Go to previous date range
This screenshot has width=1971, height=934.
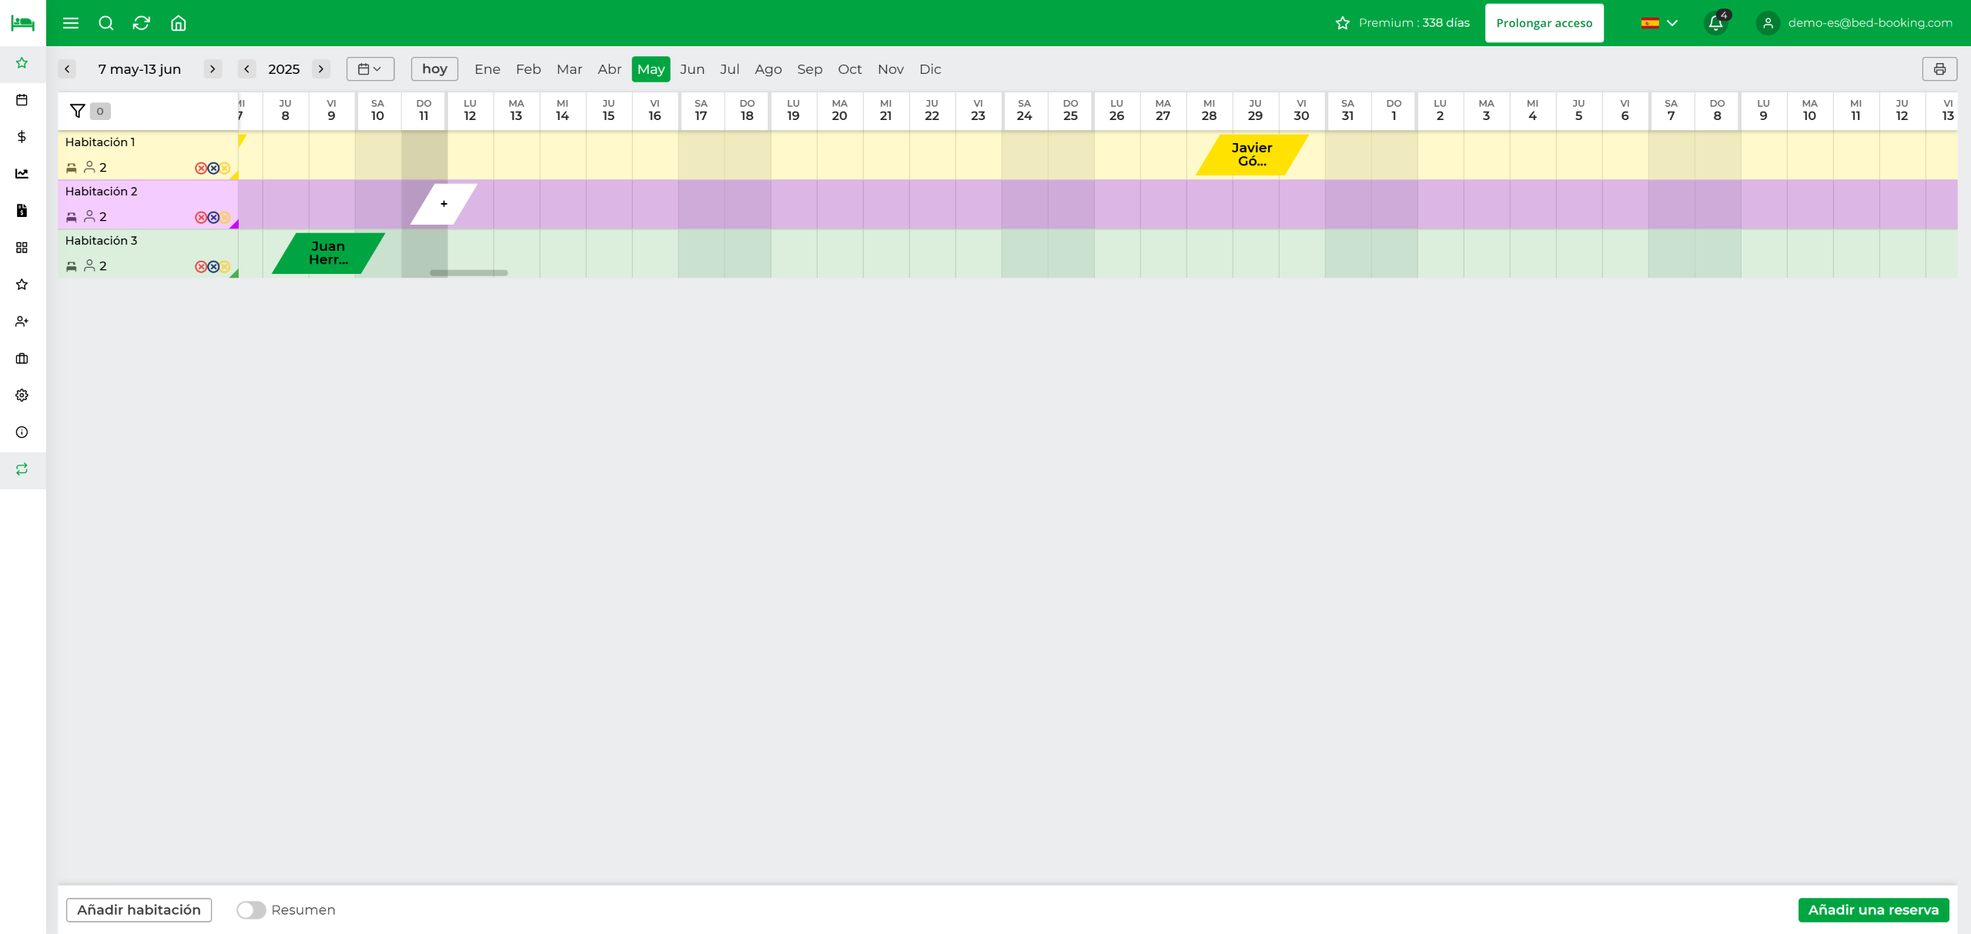(x=67, y=69)
